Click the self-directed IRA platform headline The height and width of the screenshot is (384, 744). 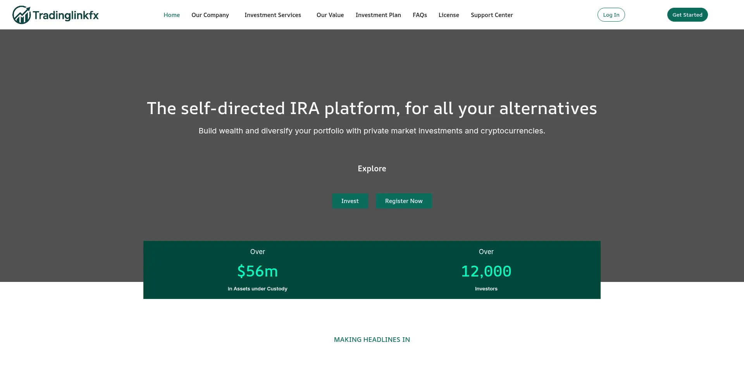click(372, 109)
